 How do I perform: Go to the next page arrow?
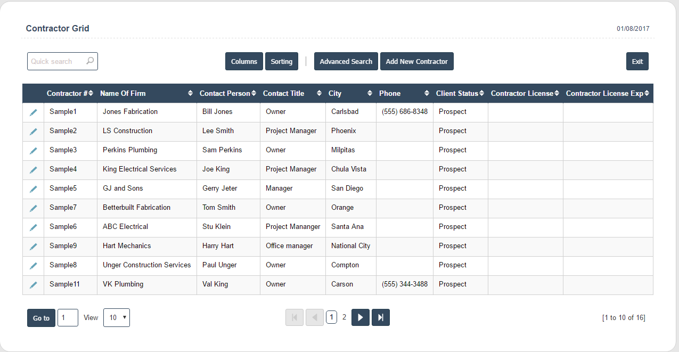360,317
